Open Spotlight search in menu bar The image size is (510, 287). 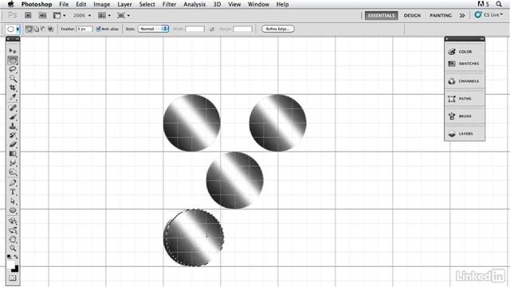(499, 4)
